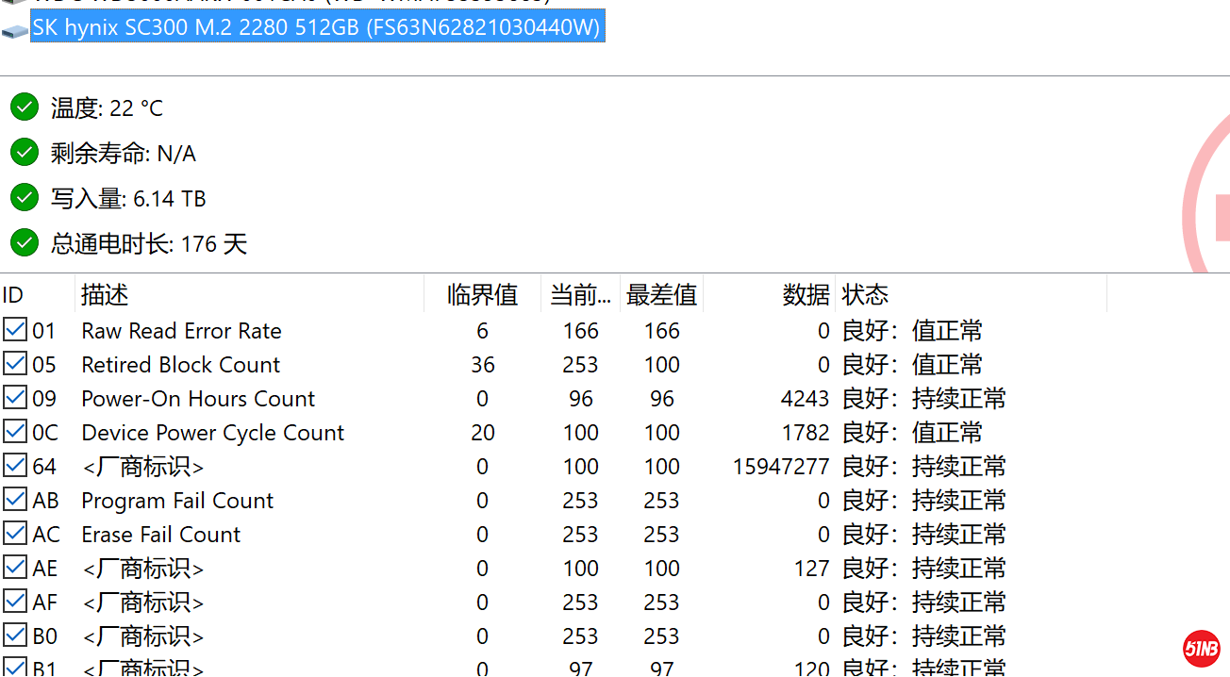Click the green check icon next to 写入量
The image size is (1230, 677).
(x=24, y=197)
